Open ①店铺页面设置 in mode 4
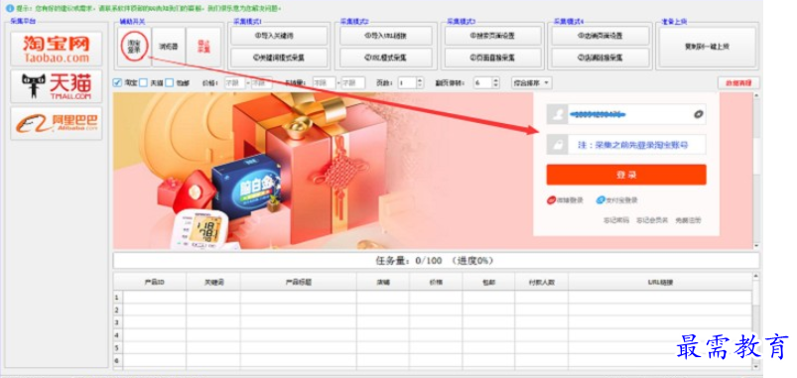 [600, 36]
